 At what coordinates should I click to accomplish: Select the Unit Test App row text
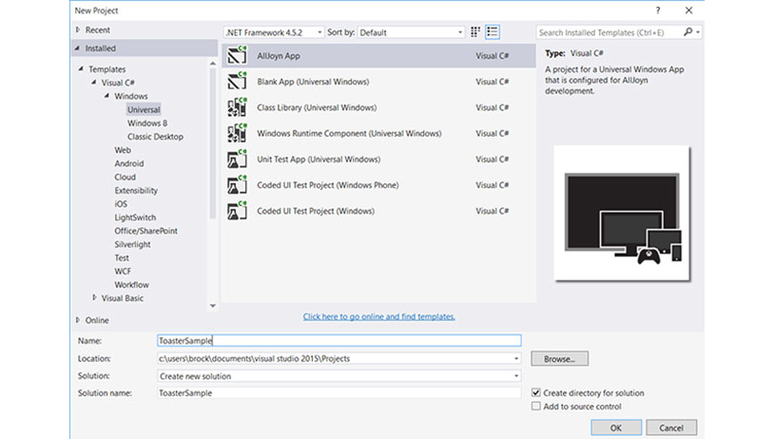click(319, 159)
